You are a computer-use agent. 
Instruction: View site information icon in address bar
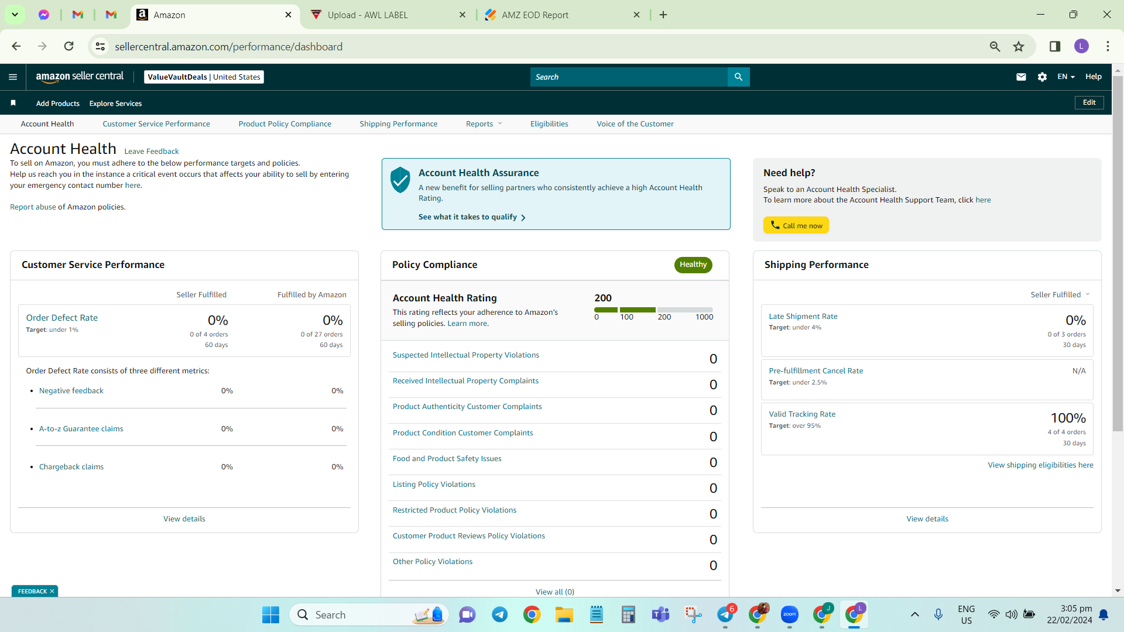click(101, 46)
